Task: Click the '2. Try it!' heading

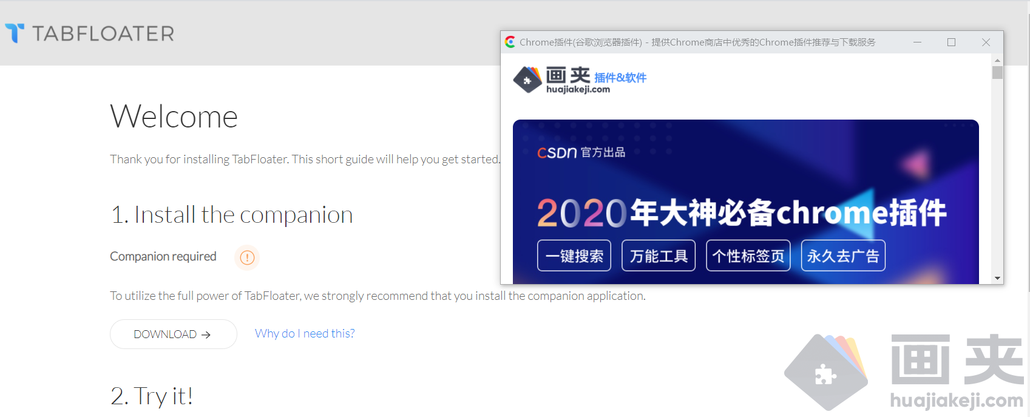Action: coord(152,396)
